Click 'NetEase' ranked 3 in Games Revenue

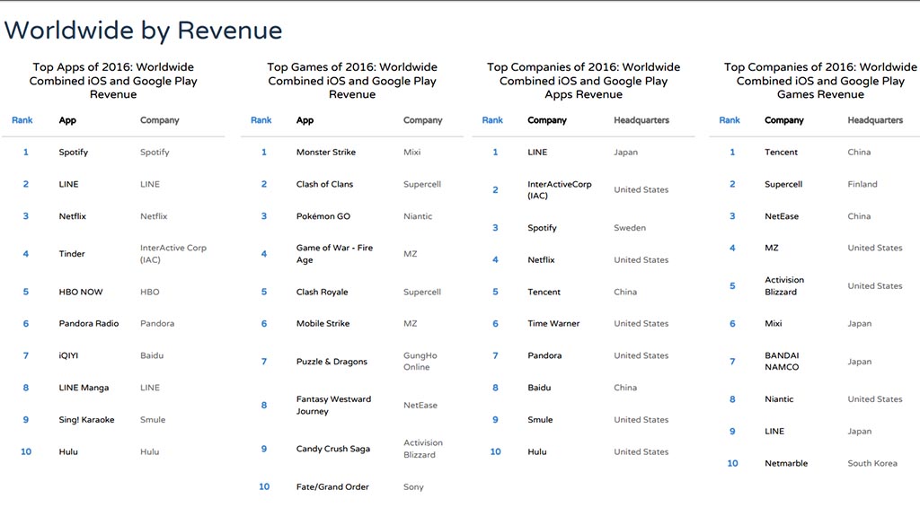(782, 216)
